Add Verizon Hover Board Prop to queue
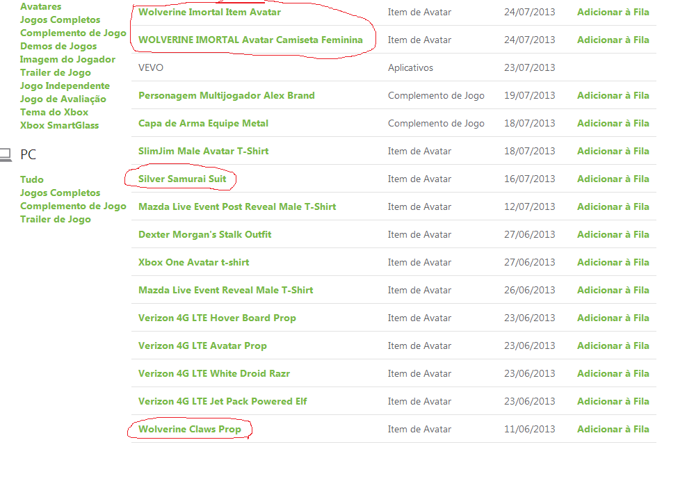This screenshot has width=687, height=488. (613, 318)
